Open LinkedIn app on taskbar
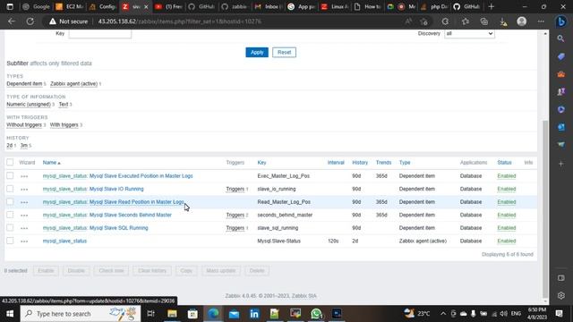Image resolution: width=573 pixels, height=322 pixels. point(254,314)
